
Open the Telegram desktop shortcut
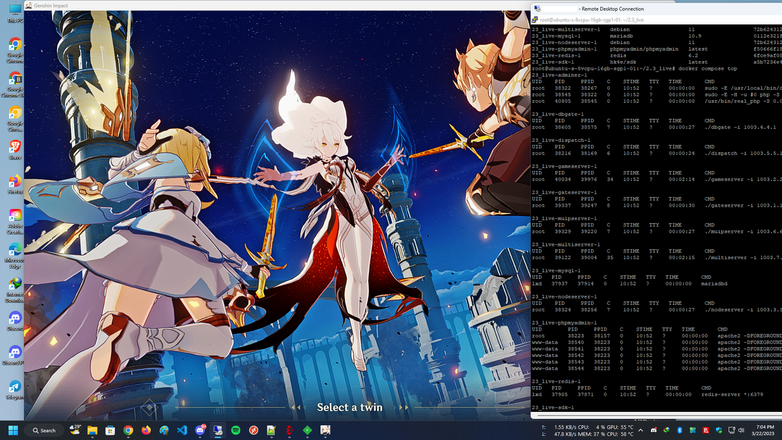click(15, 390)
